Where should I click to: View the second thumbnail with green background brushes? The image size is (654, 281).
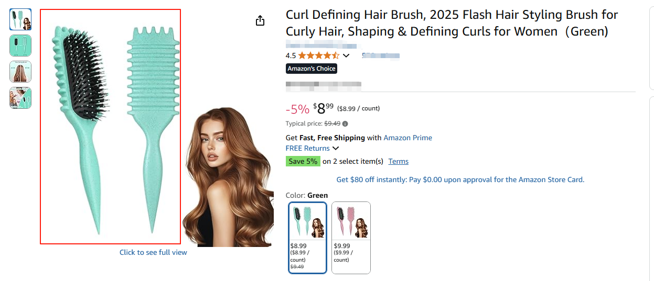[20, 46]
